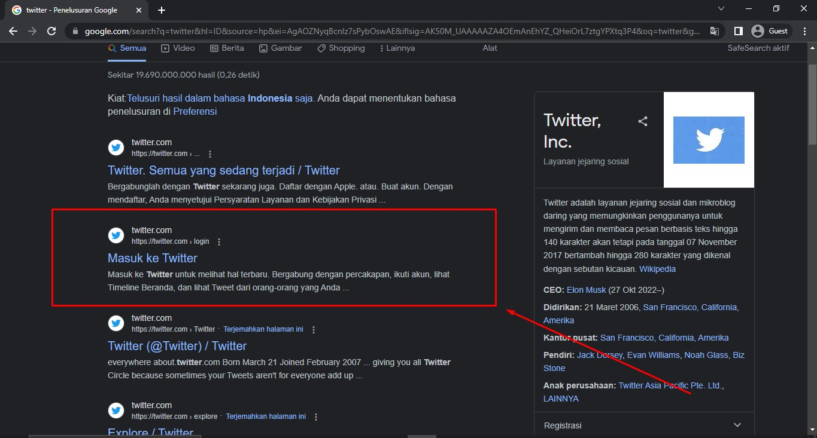Open the 'Explore / Twitter' result
Screen dimensions: 817x438
click(150, 433)
